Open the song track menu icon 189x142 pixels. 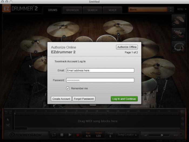pos(183,112)
